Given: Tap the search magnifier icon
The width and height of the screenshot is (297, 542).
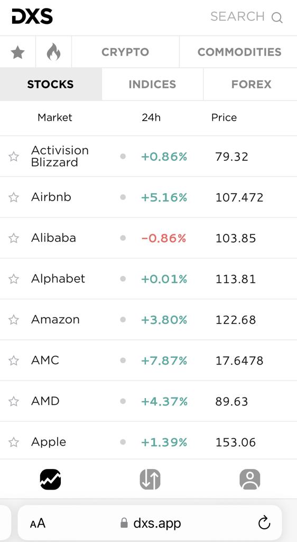Looking at the screenshot, I should coord(276,17).
